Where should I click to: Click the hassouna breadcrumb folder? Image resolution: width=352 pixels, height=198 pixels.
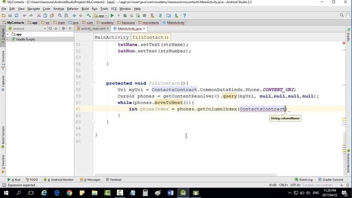[x=126, y=23]
